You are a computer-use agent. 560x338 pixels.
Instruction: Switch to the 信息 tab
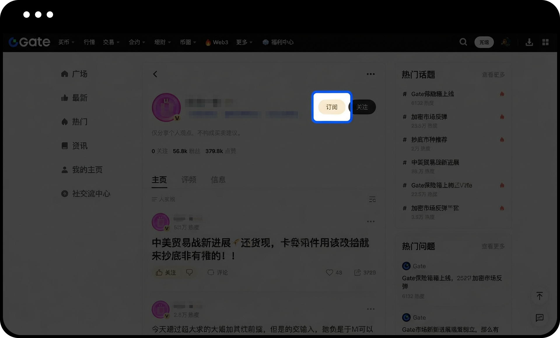218,180
